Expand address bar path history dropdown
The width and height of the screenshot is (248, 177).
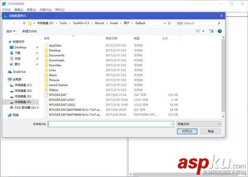165,23
